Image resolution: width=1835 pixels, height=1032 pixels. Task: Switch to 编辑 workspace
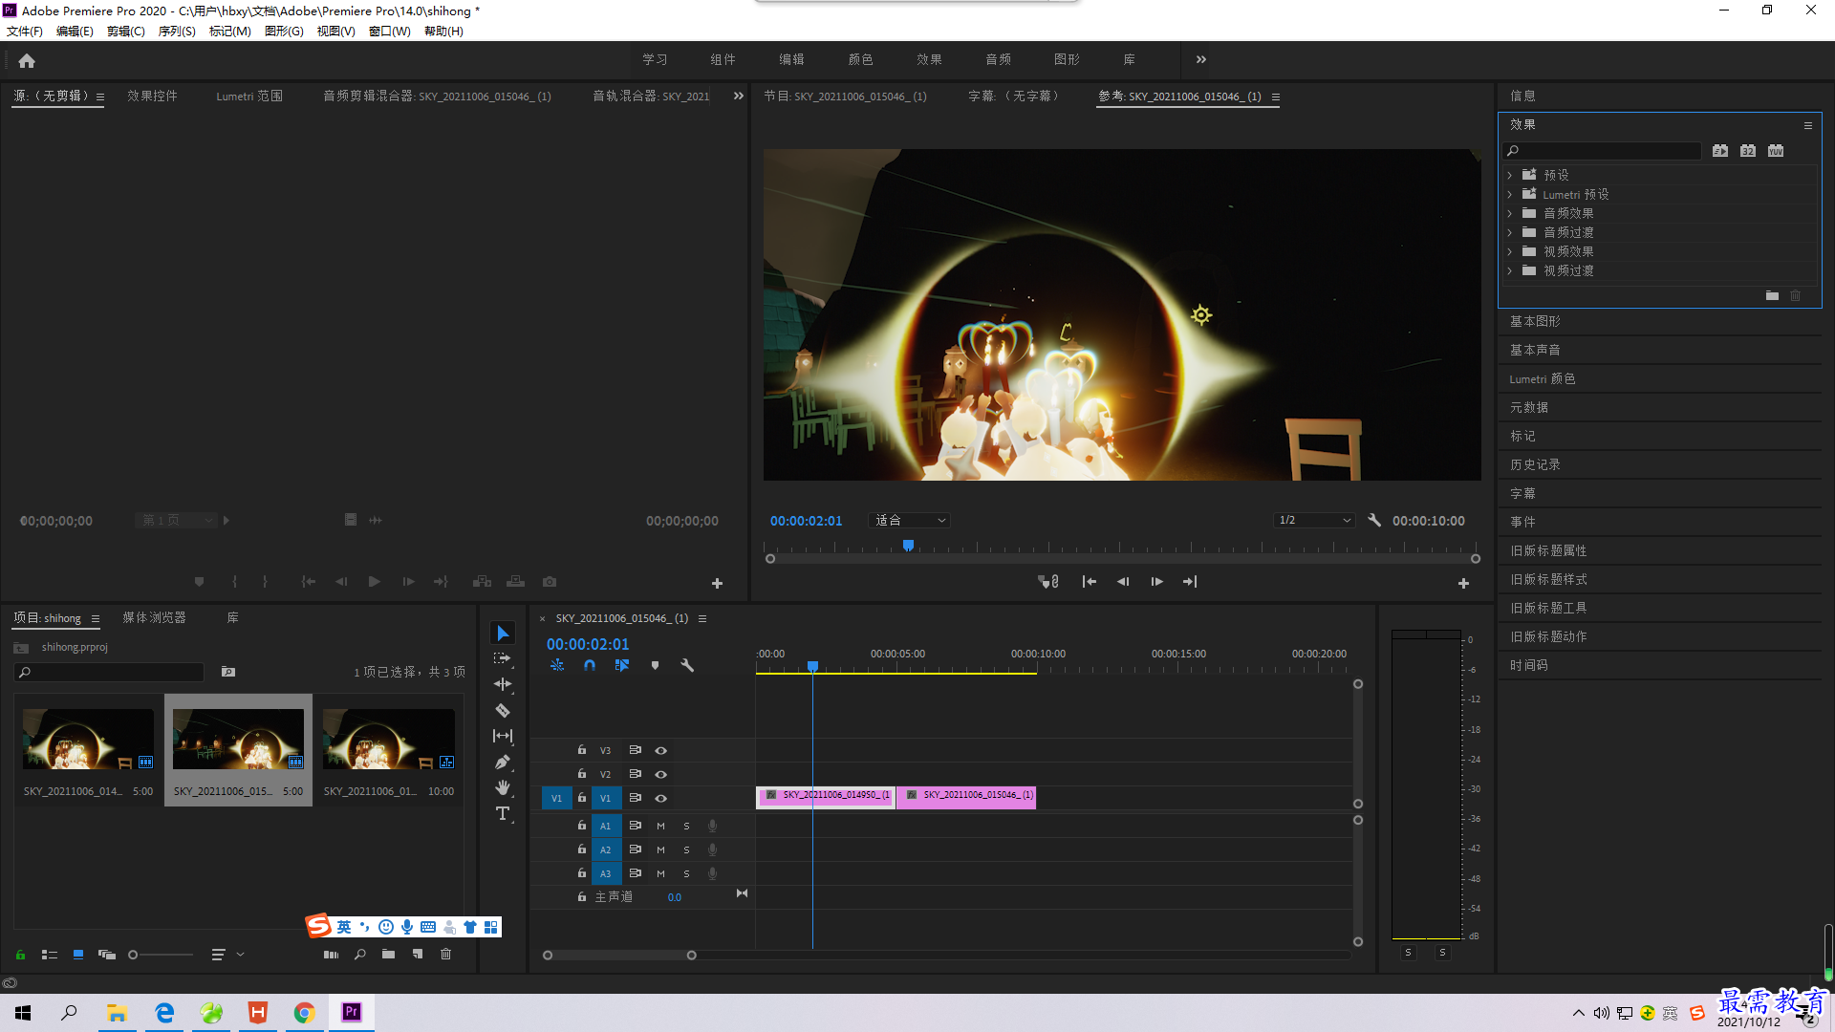pyautogui.click(x=791, y=60)
